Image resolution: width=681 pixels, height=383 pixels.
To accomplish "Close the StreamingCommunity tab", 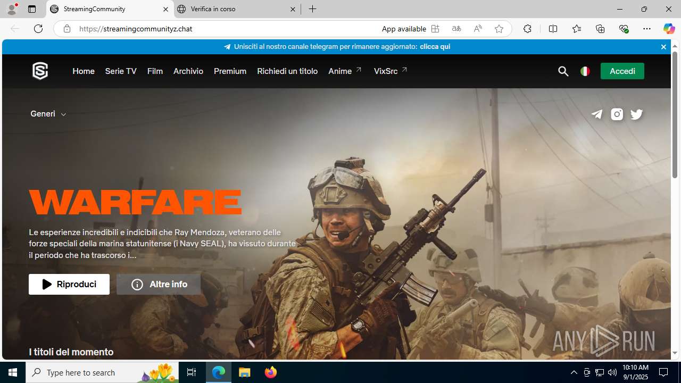I will pyautogui.click(x=165, y=9).
